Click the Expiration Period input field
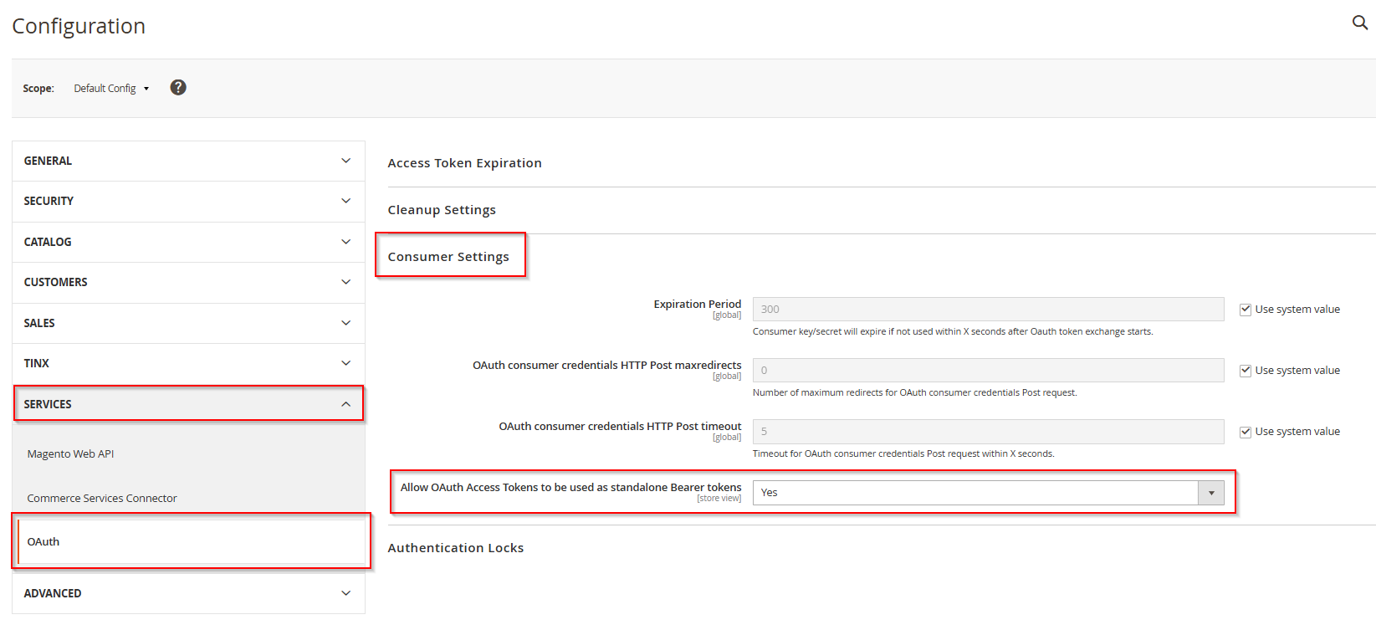This screenshot has height=625, width=1376. pyautogui.click(x=988, y=310)
